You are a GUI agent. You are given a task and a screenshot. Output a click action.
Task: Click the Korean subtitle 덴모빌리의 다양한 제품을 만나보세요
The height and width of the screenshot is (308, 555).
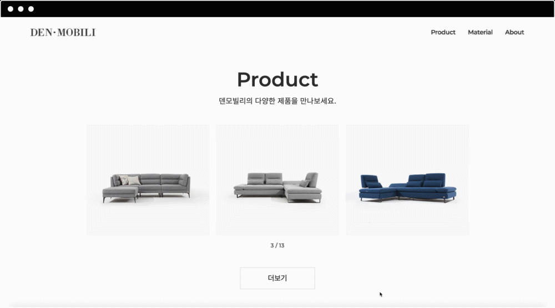[x=277, y=101]
